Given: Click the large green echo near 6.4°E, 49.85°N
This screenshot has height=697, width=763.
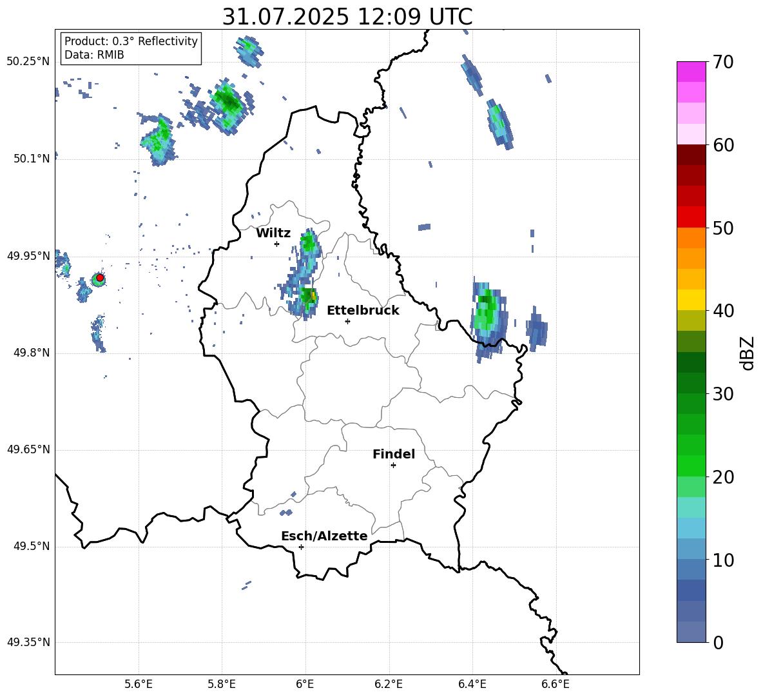Looking at the screenshot, I should pos(488,319).
